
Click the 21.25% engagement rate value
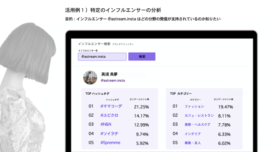[x=141, y=107]
